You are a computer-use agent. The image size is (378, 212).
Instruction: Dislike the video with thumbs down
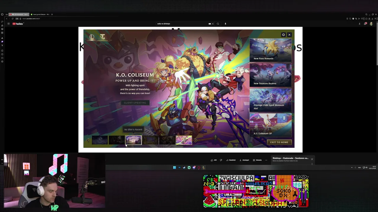pyautogui.click(x=221, y=160)
